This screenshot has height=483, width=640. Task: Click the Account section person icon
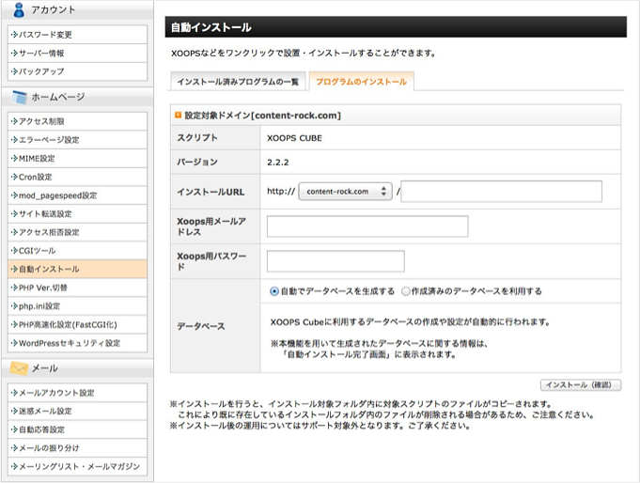point(19,9)
